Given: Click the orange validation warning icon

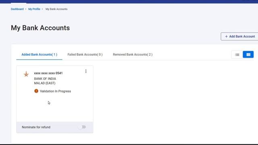Looking at the screenshot, I should [36, 91].
